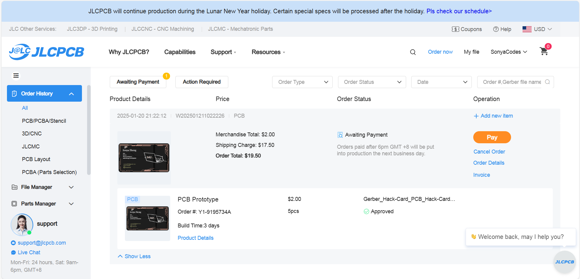580x279 pixels.
Task: Select All under Order History
Action: (x=25, y=108)
